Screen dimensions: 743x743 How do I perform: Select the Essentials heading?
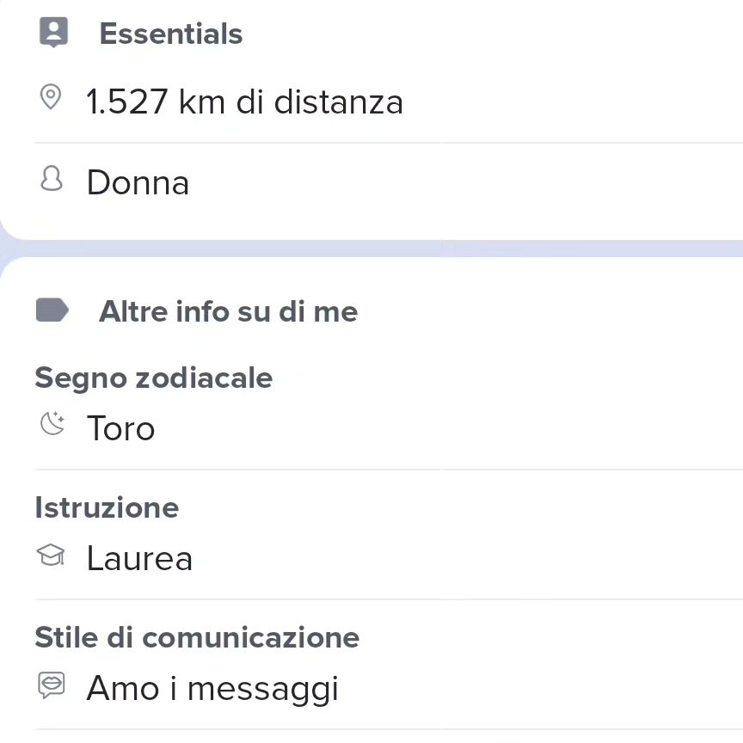point(170,34)
